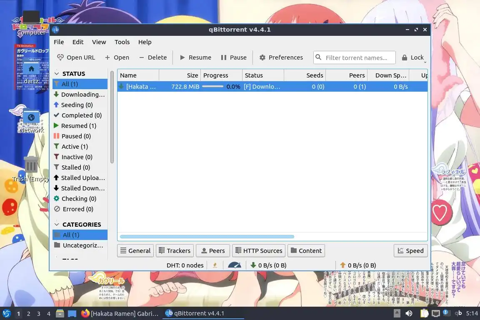Collapse the STATUS section
This screenshot has width=480, height=320.
point(57,74)
